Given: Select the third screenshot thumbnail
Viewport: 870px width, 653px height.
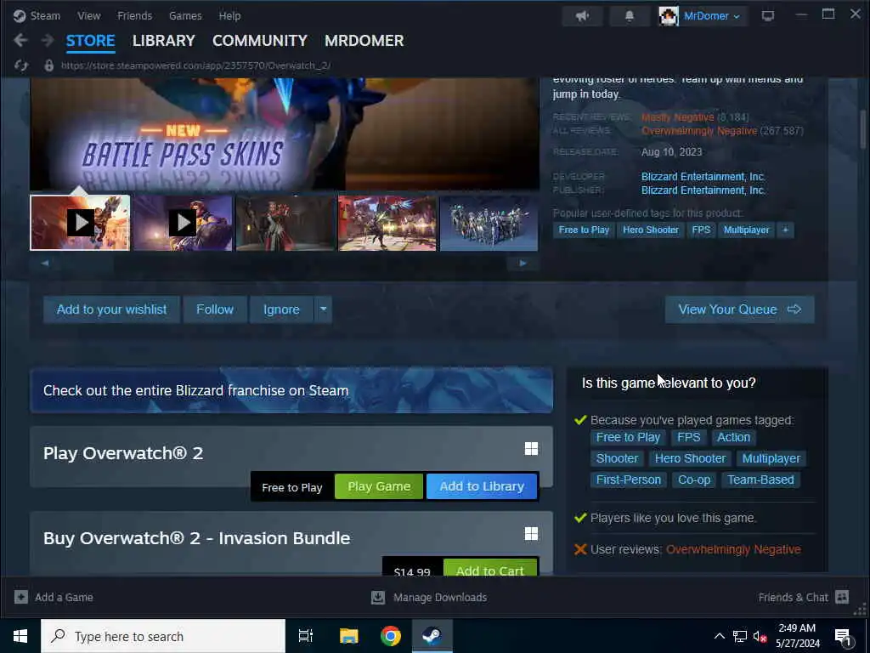Looking at the screenshot, I should pos(285,223).
